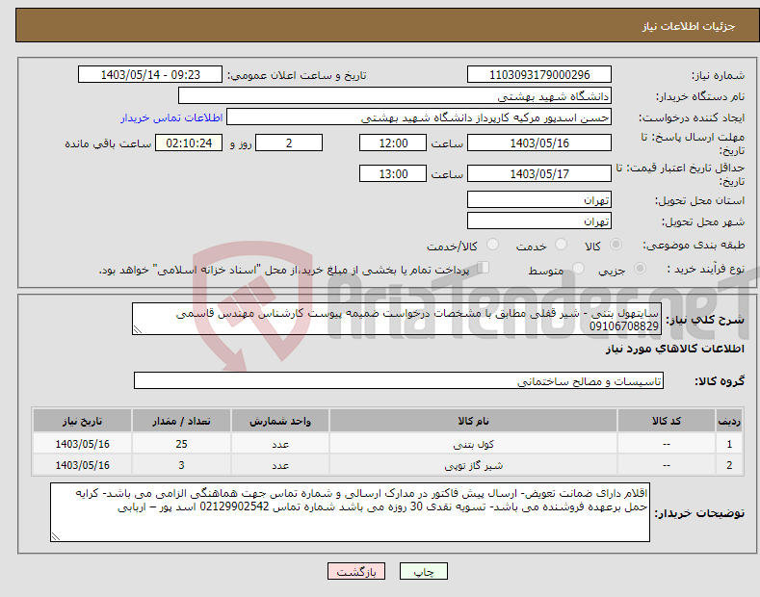Screen dimensions: 760x597
Task: Click the کول بتنی item name cell
Action: point(473,443)
